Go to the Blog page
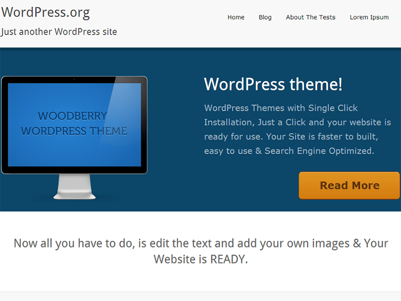 pos(265,17)
